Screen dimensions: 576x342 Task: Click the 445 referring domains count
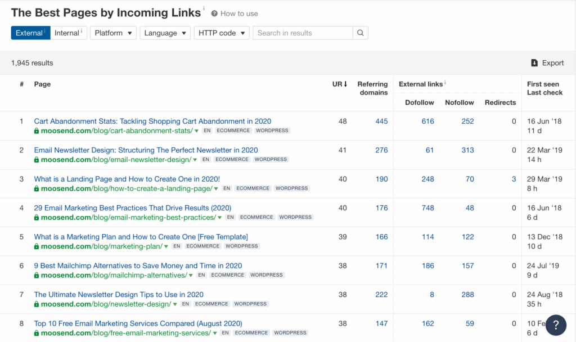pos(381,121)
